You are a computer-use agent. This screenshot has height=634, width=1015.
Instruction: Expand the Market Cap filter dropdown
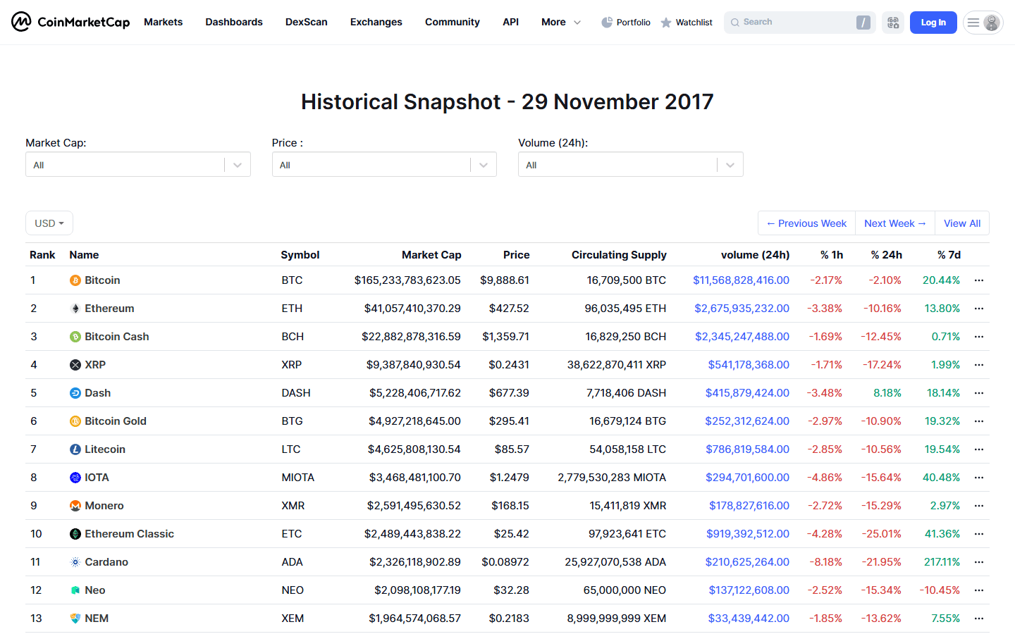click(x=138, y=165)
